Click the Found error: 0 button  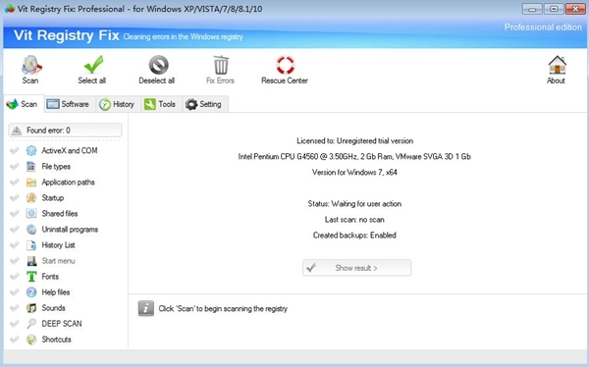click(65, 131)
